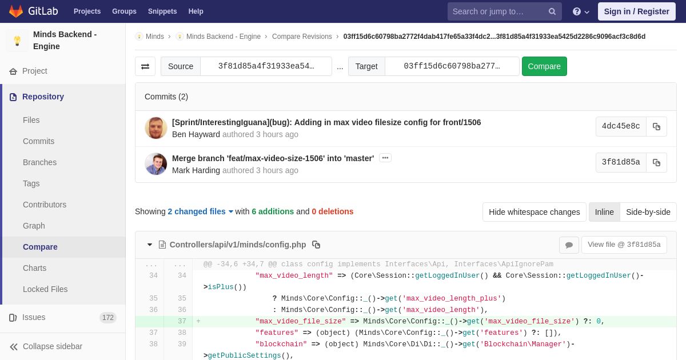Expand the 2 changed files dropdown

click(x=201, y=211)
